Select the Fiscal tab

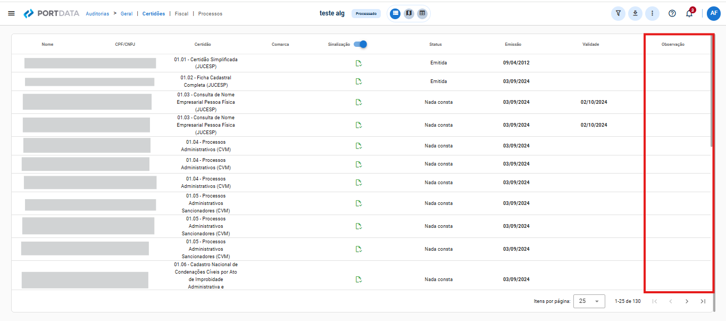pos(182,14)
